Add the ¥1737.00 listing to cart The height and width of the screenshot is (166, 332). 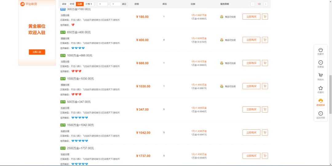[265, 156]
